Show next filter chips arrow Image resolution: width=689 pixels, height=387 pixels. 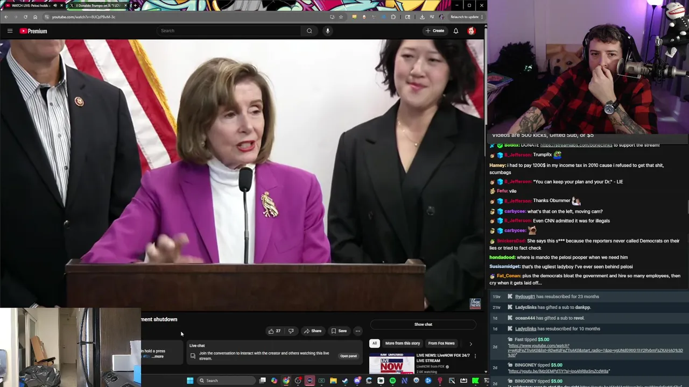470,343
